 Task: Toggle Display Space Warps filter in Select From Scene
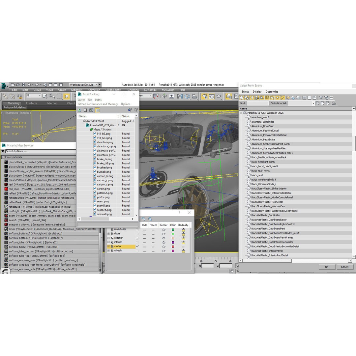coord(267,98)
